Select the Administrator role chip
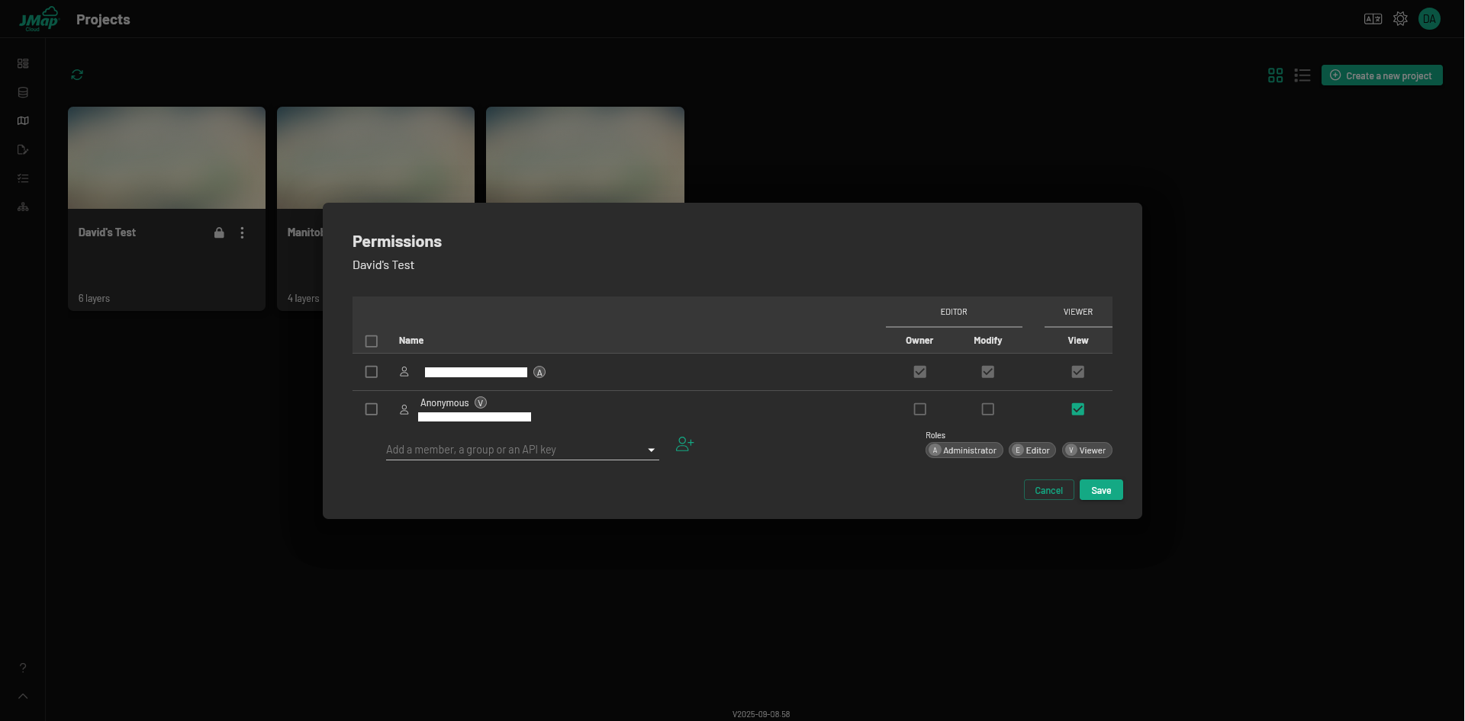This screenshot has height=721, width=1465. (964, 450)
